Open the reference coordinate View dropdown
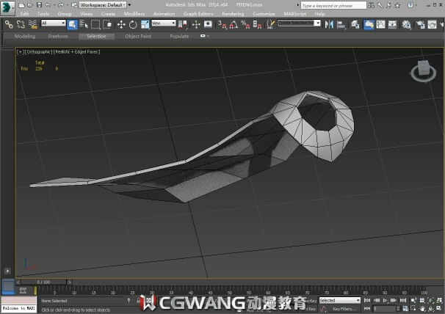 pos(164,23)
